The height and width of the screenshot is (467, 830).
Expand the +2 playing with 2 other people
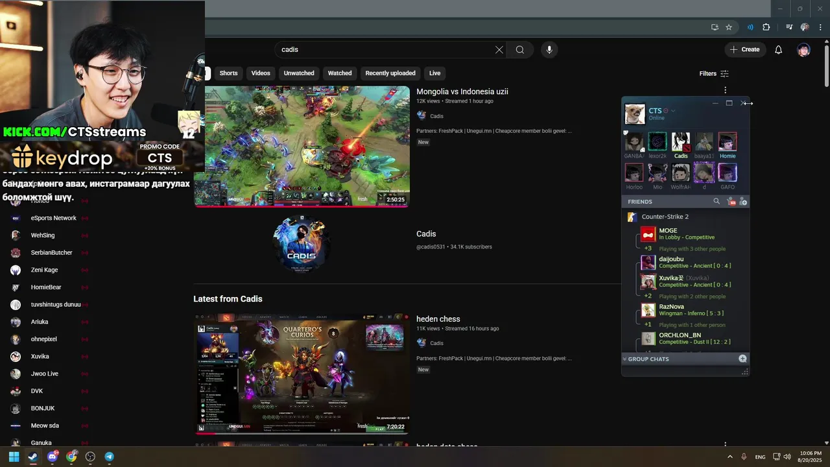click(648, 296)
